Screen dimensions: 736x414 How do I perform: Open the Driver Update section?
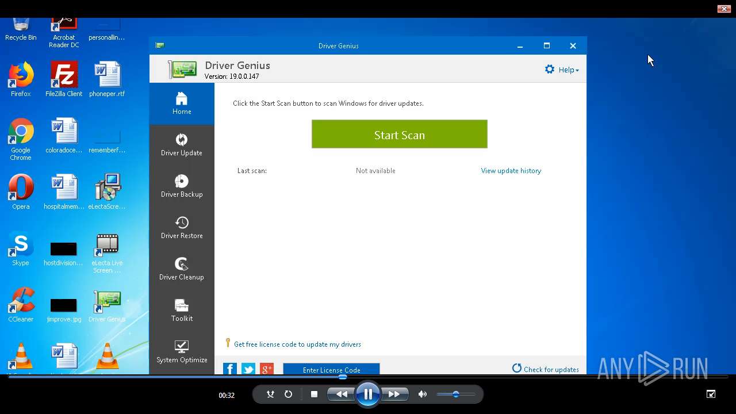point(182,145)
